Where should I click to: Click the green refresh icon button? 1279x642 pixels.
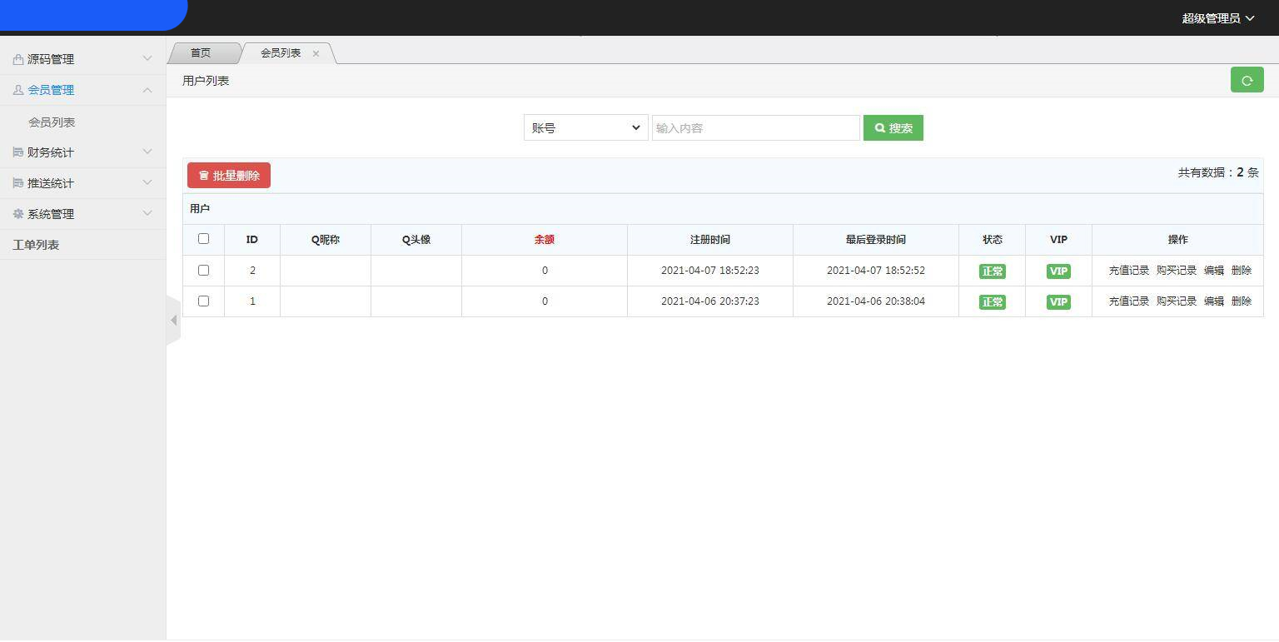tap(1247, 80)
